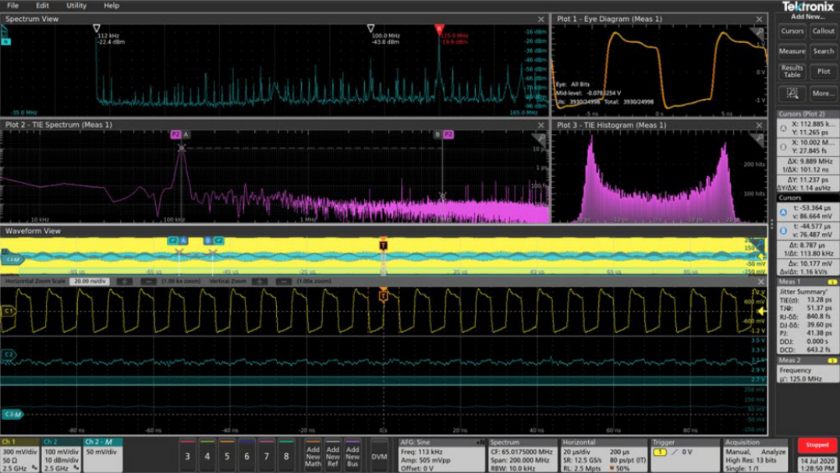This screenshot has height=473, width=840.
Task: Open the Utility menu
Action: coord(76,5)
